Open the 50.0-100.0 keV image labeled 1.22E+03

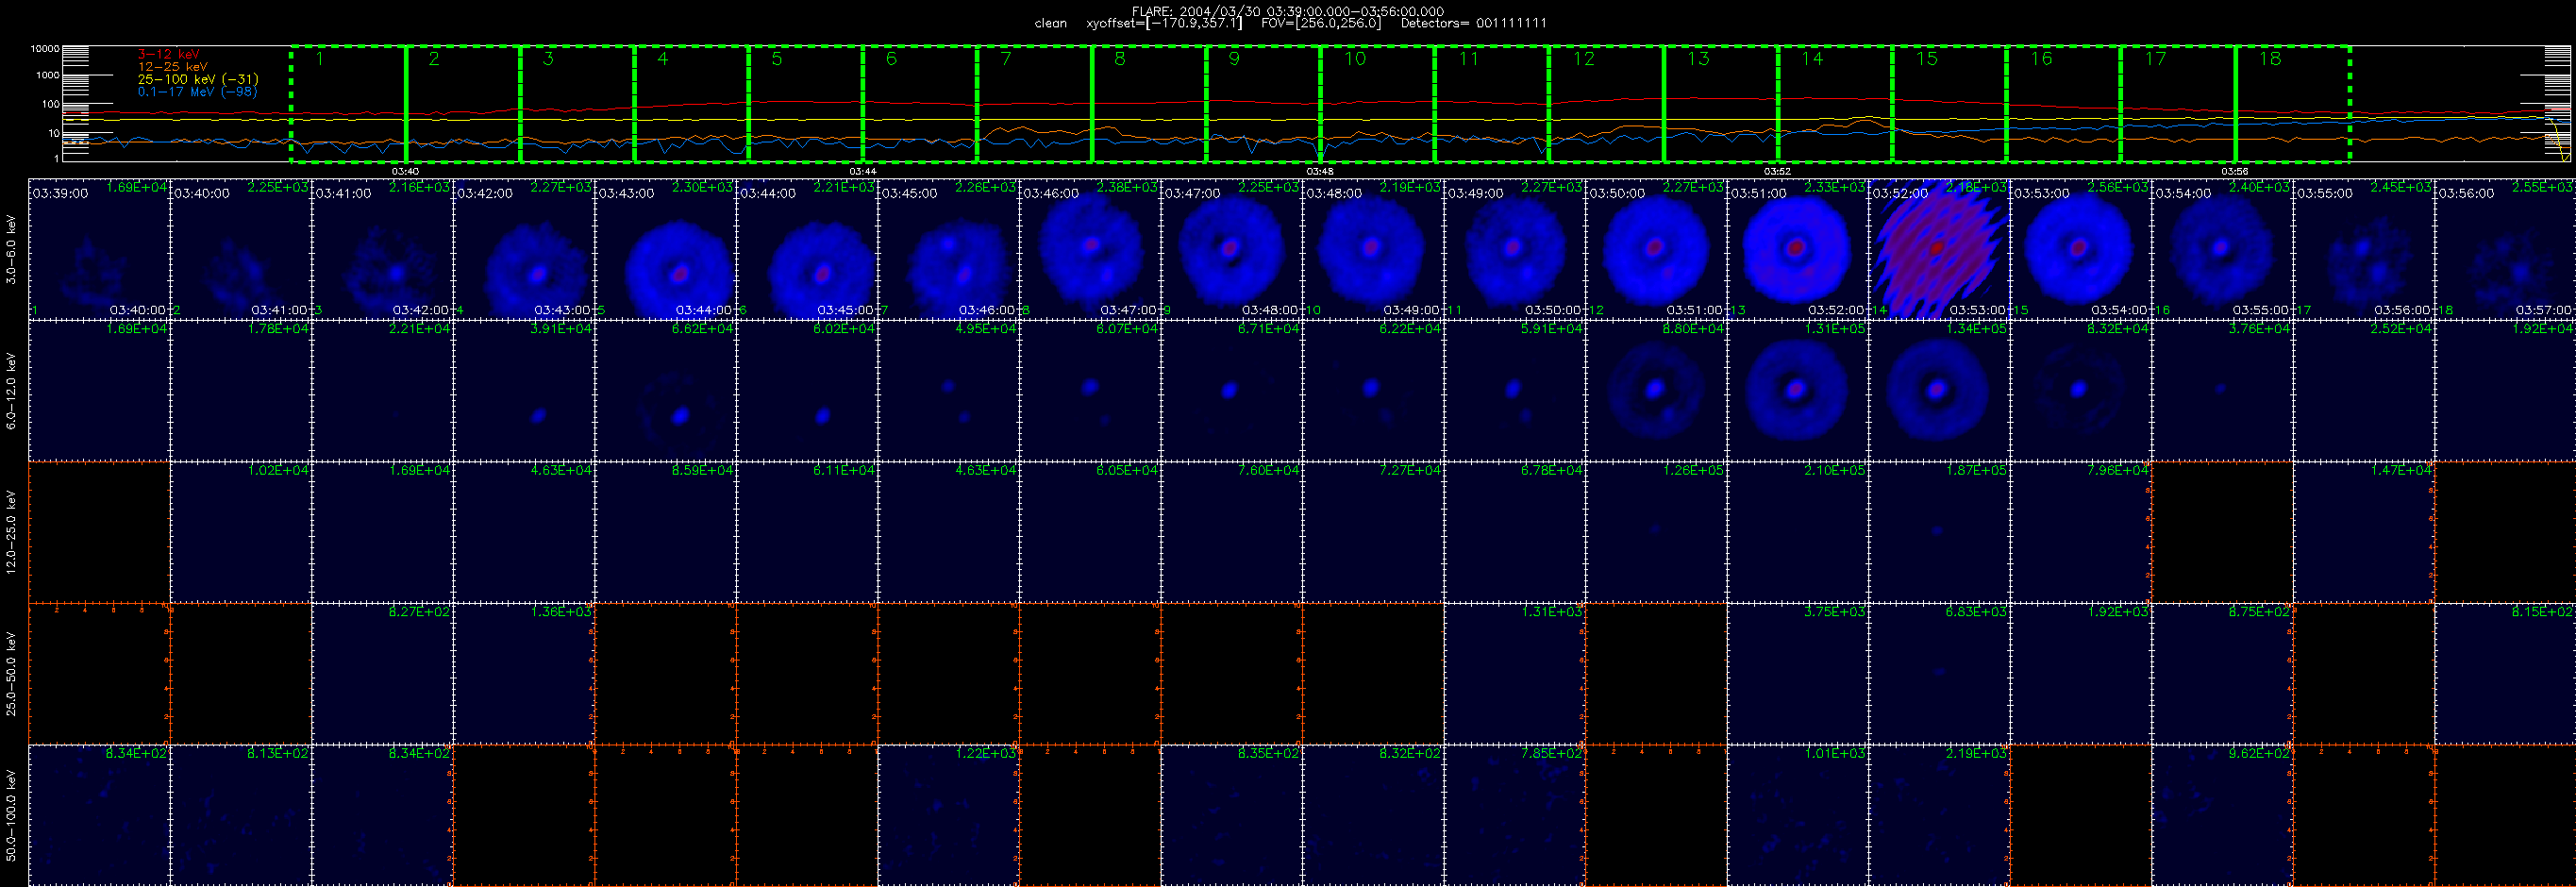[x=948, y=815]
